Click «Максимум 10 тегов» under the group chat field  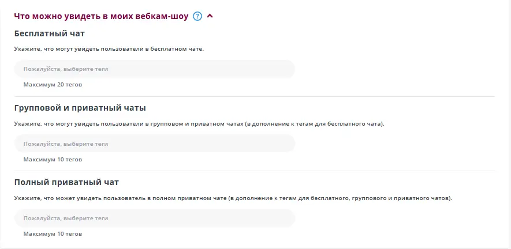(x=53, y=159)
